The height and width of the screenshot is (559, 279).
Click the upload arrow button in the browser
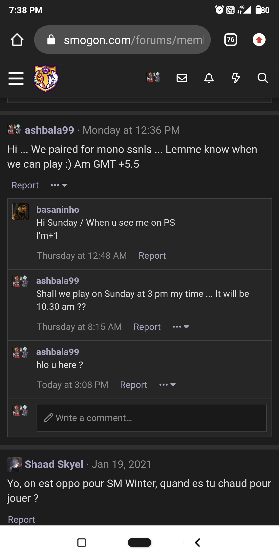click(259, 40)
